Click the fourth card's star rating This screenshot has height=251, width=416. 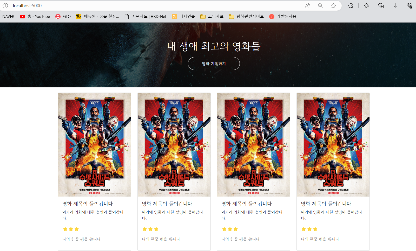309,229
